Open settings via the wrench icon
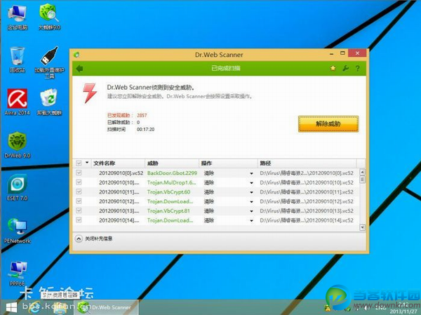Image resolution: width=421 pixels, height=315 pixels. (x=345, y=68)
